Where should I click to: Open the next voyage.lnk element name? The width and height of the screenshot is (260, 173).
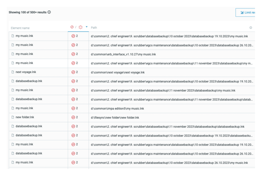click(26, 72)
